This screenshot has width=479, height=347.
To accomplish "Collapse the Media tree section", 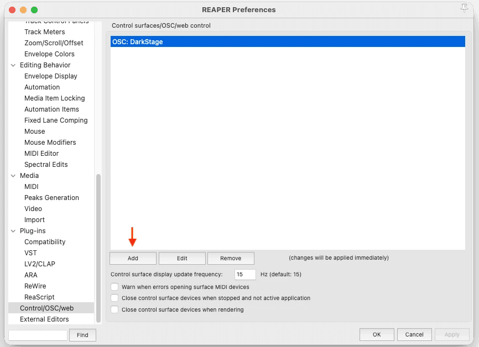I will pos(13,176).
